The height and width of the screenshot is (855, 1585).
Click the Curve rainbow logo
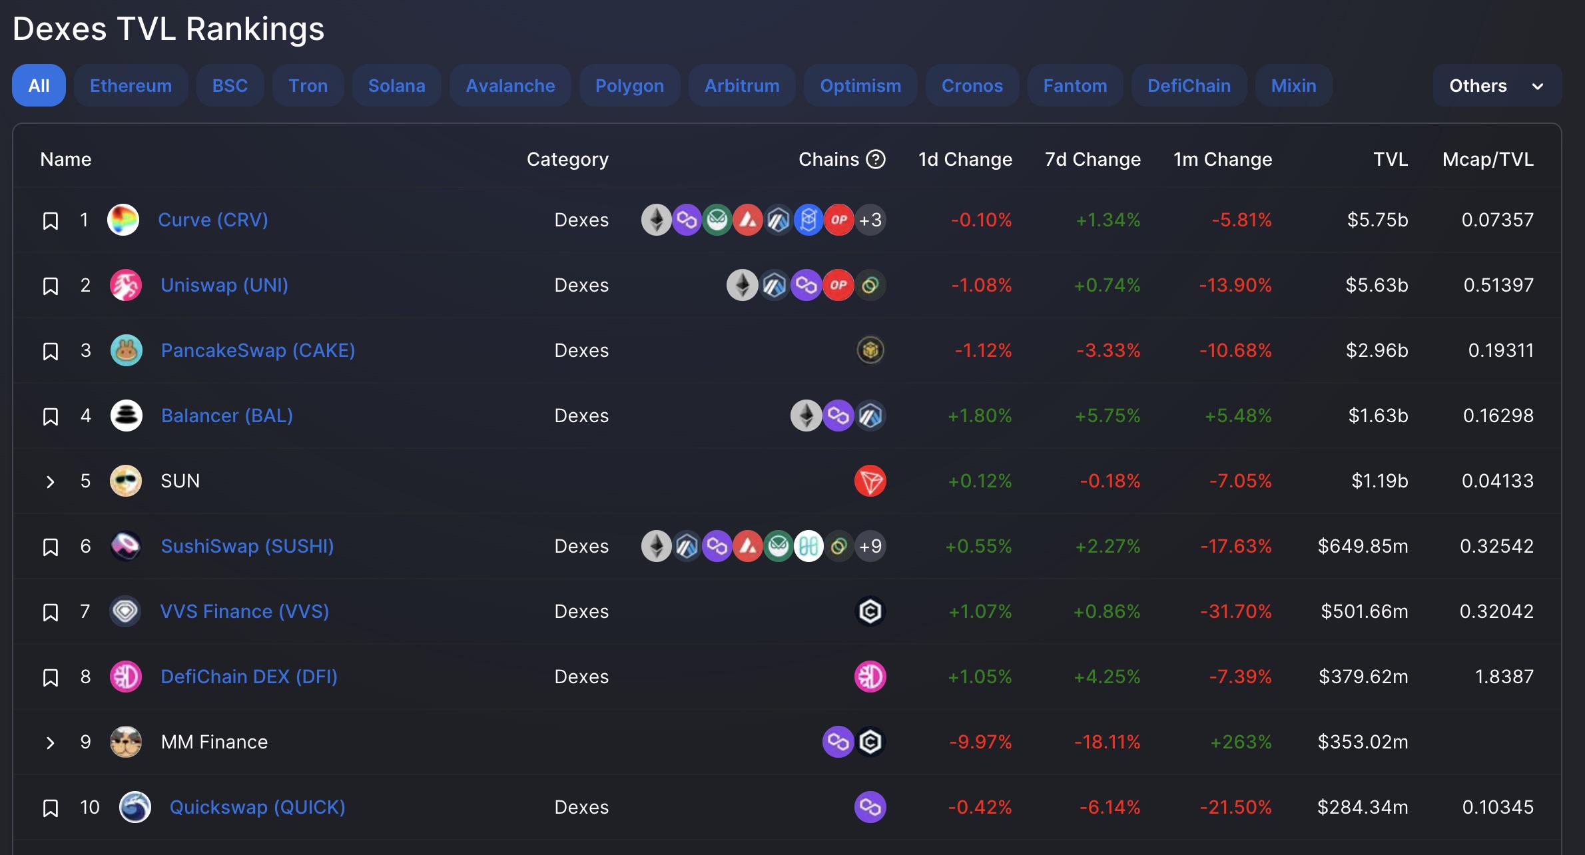(x=123, y=220)
